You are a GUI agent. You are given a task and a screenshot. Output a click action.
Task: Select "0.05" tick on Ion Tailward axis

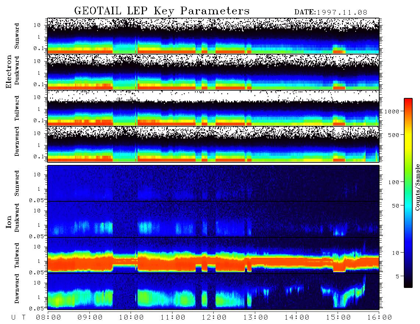36,272
